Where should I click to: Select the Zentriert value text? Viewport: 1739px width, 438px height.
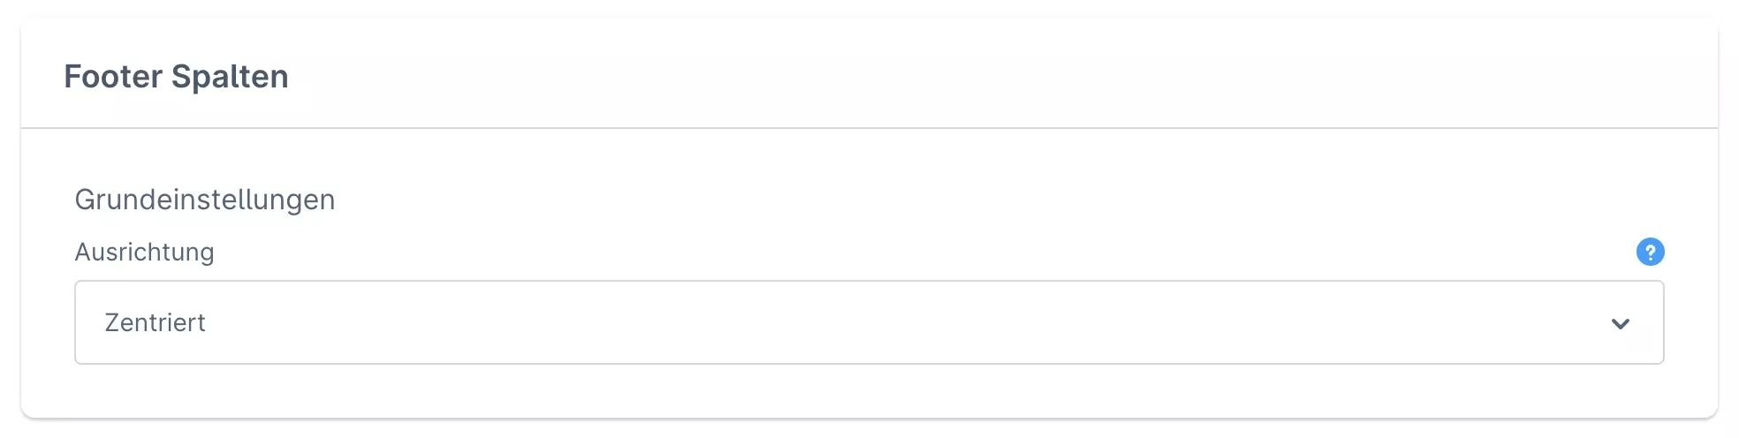tap(155, 323)
